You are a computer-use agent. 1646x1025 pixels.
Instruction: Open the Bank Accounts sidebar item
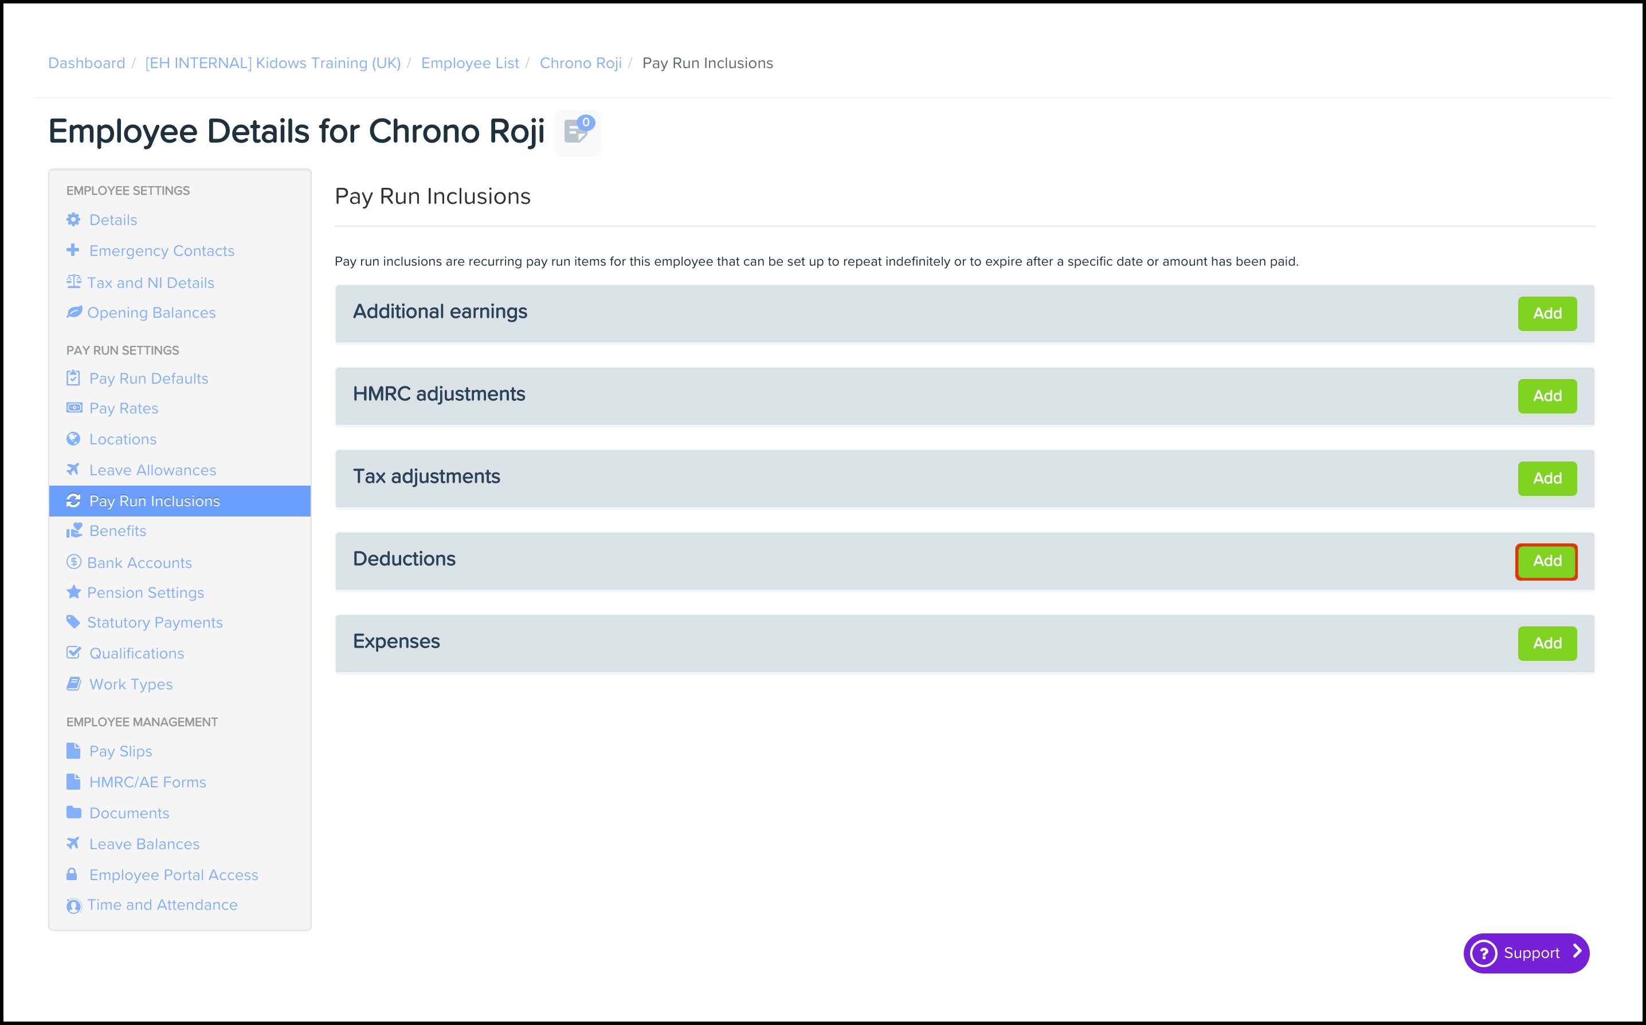click(139, 563)
